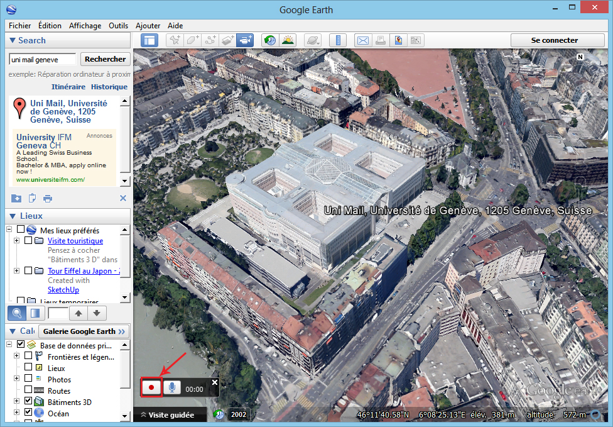
Task: Copy search results to clipboard icon
Action: click(32, 199)
